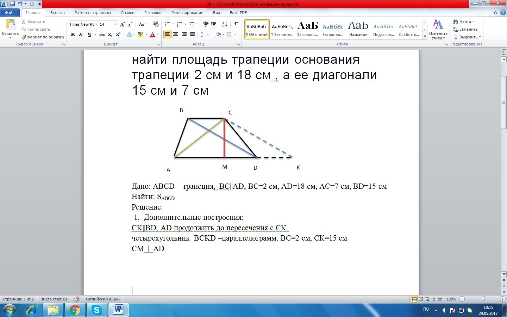Viewport: 507px width, 317px height.
Task: Open Word help question mark icon
Action: (503, 13)
